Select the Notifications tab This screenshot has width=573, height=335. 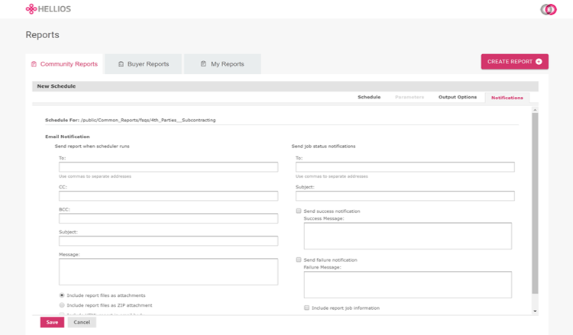[x=507, y=98]
